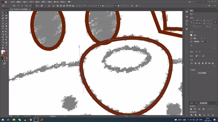The image size is (218, 122).
Task: Expand the opacity slider arrow
Action: pyautogui.click(x=207, y=42)
